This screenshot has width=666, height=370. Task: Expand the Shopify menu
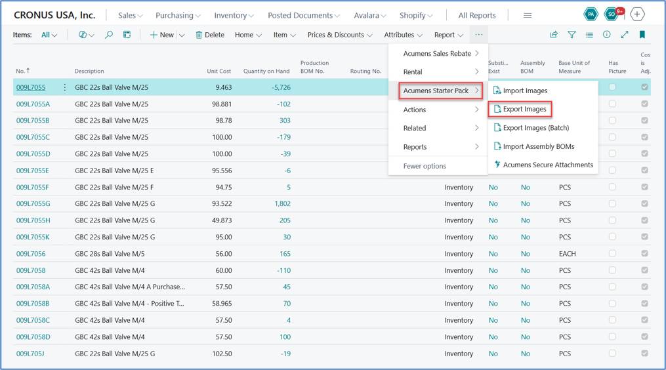point(416,15)
